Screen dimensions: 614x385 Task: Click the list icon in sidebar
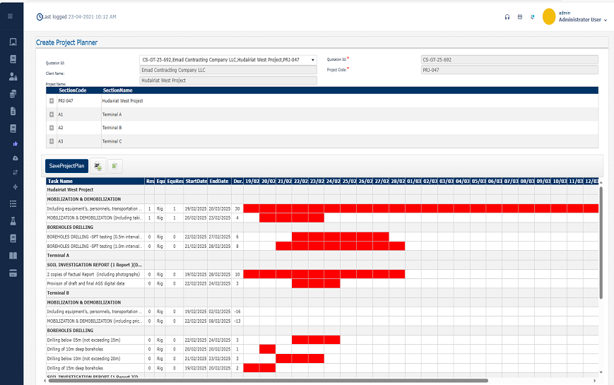tap(13, 203)
